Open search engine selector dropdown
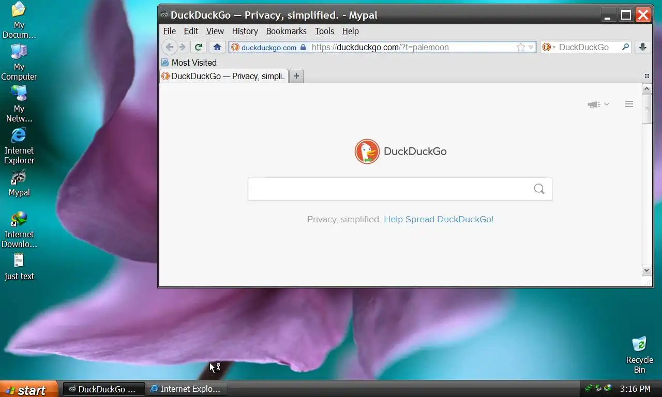The image size is (662, 397). [549, 47]
